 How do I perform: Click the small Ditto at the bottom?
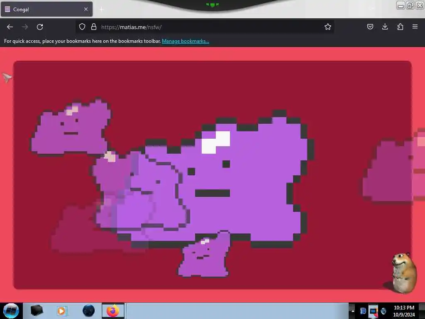pyautogui.click(x=204, y=255)
